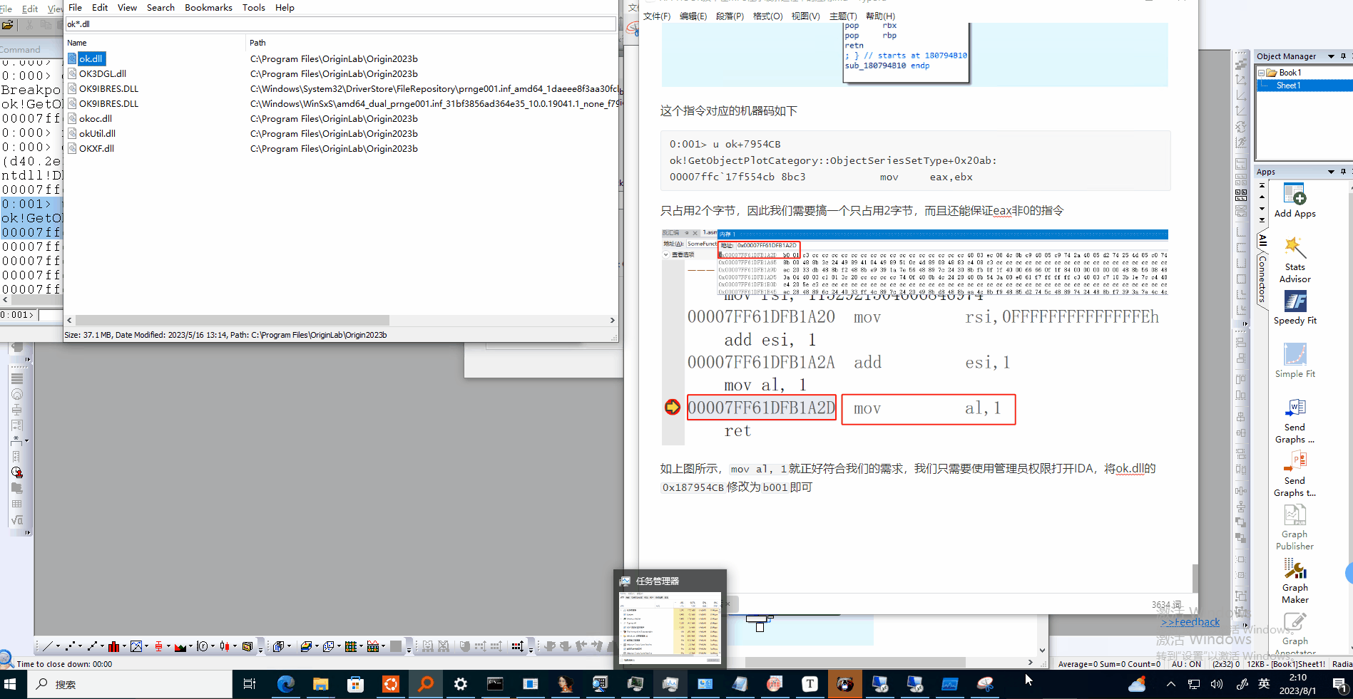Open the 主题(T) menu in Typora

tap(843, 16)
